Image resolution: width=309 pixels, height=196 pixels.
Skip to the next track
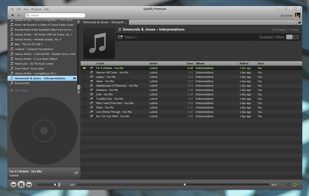click(29, 185)
